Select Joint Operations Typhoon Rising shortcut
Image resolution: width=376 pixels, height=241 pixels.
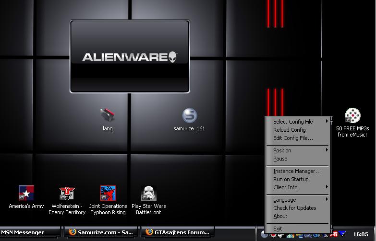(108, 194)
